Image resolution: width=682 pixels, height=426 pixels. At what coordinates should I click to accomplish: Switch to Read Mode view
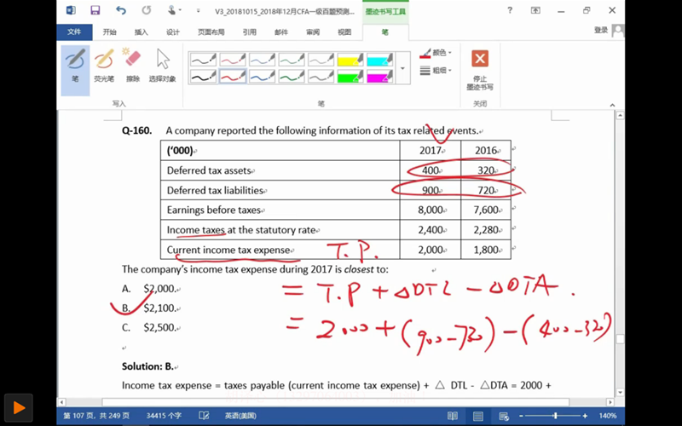point(453,416)
